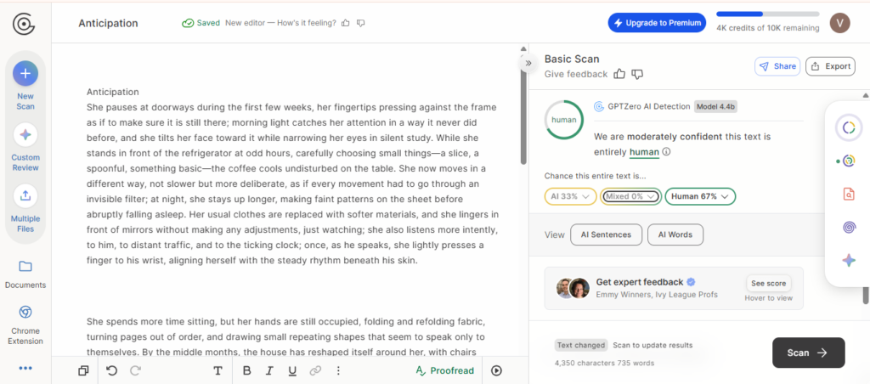Click the Get expert feedback heading
The image size is (870, 384).
click(x=640, y=282)
